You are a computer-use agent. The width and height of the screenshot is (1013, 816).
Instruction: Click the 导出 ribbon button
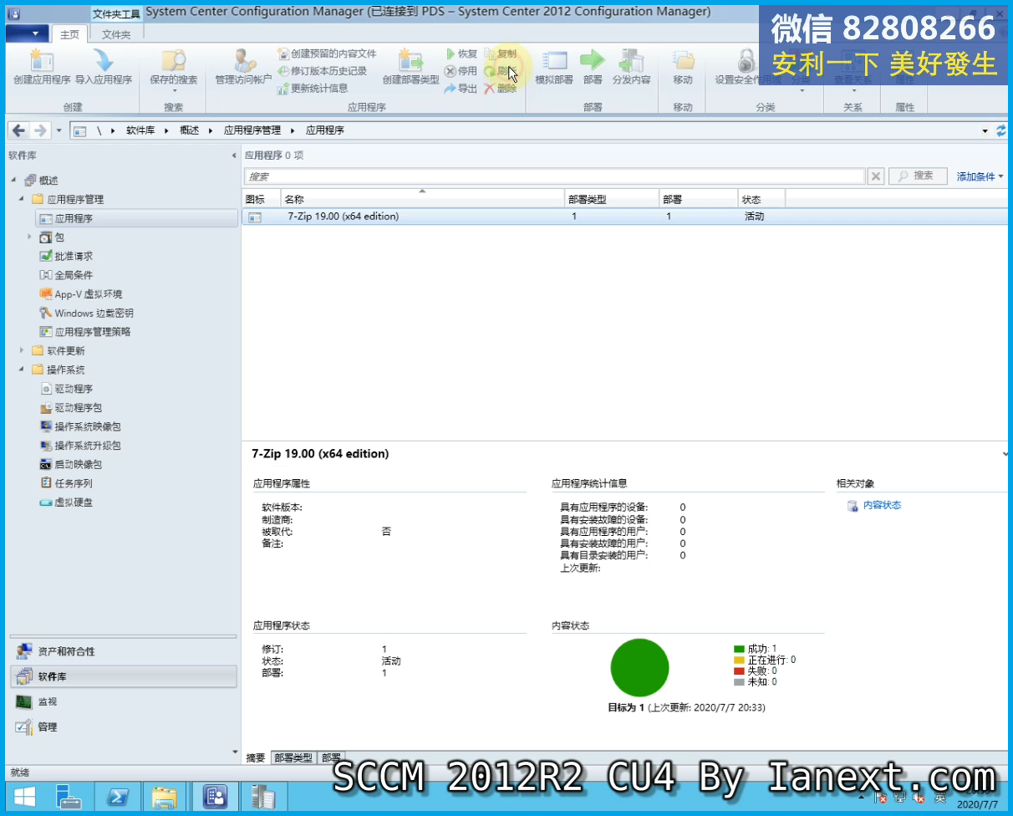tap(461, 88)
